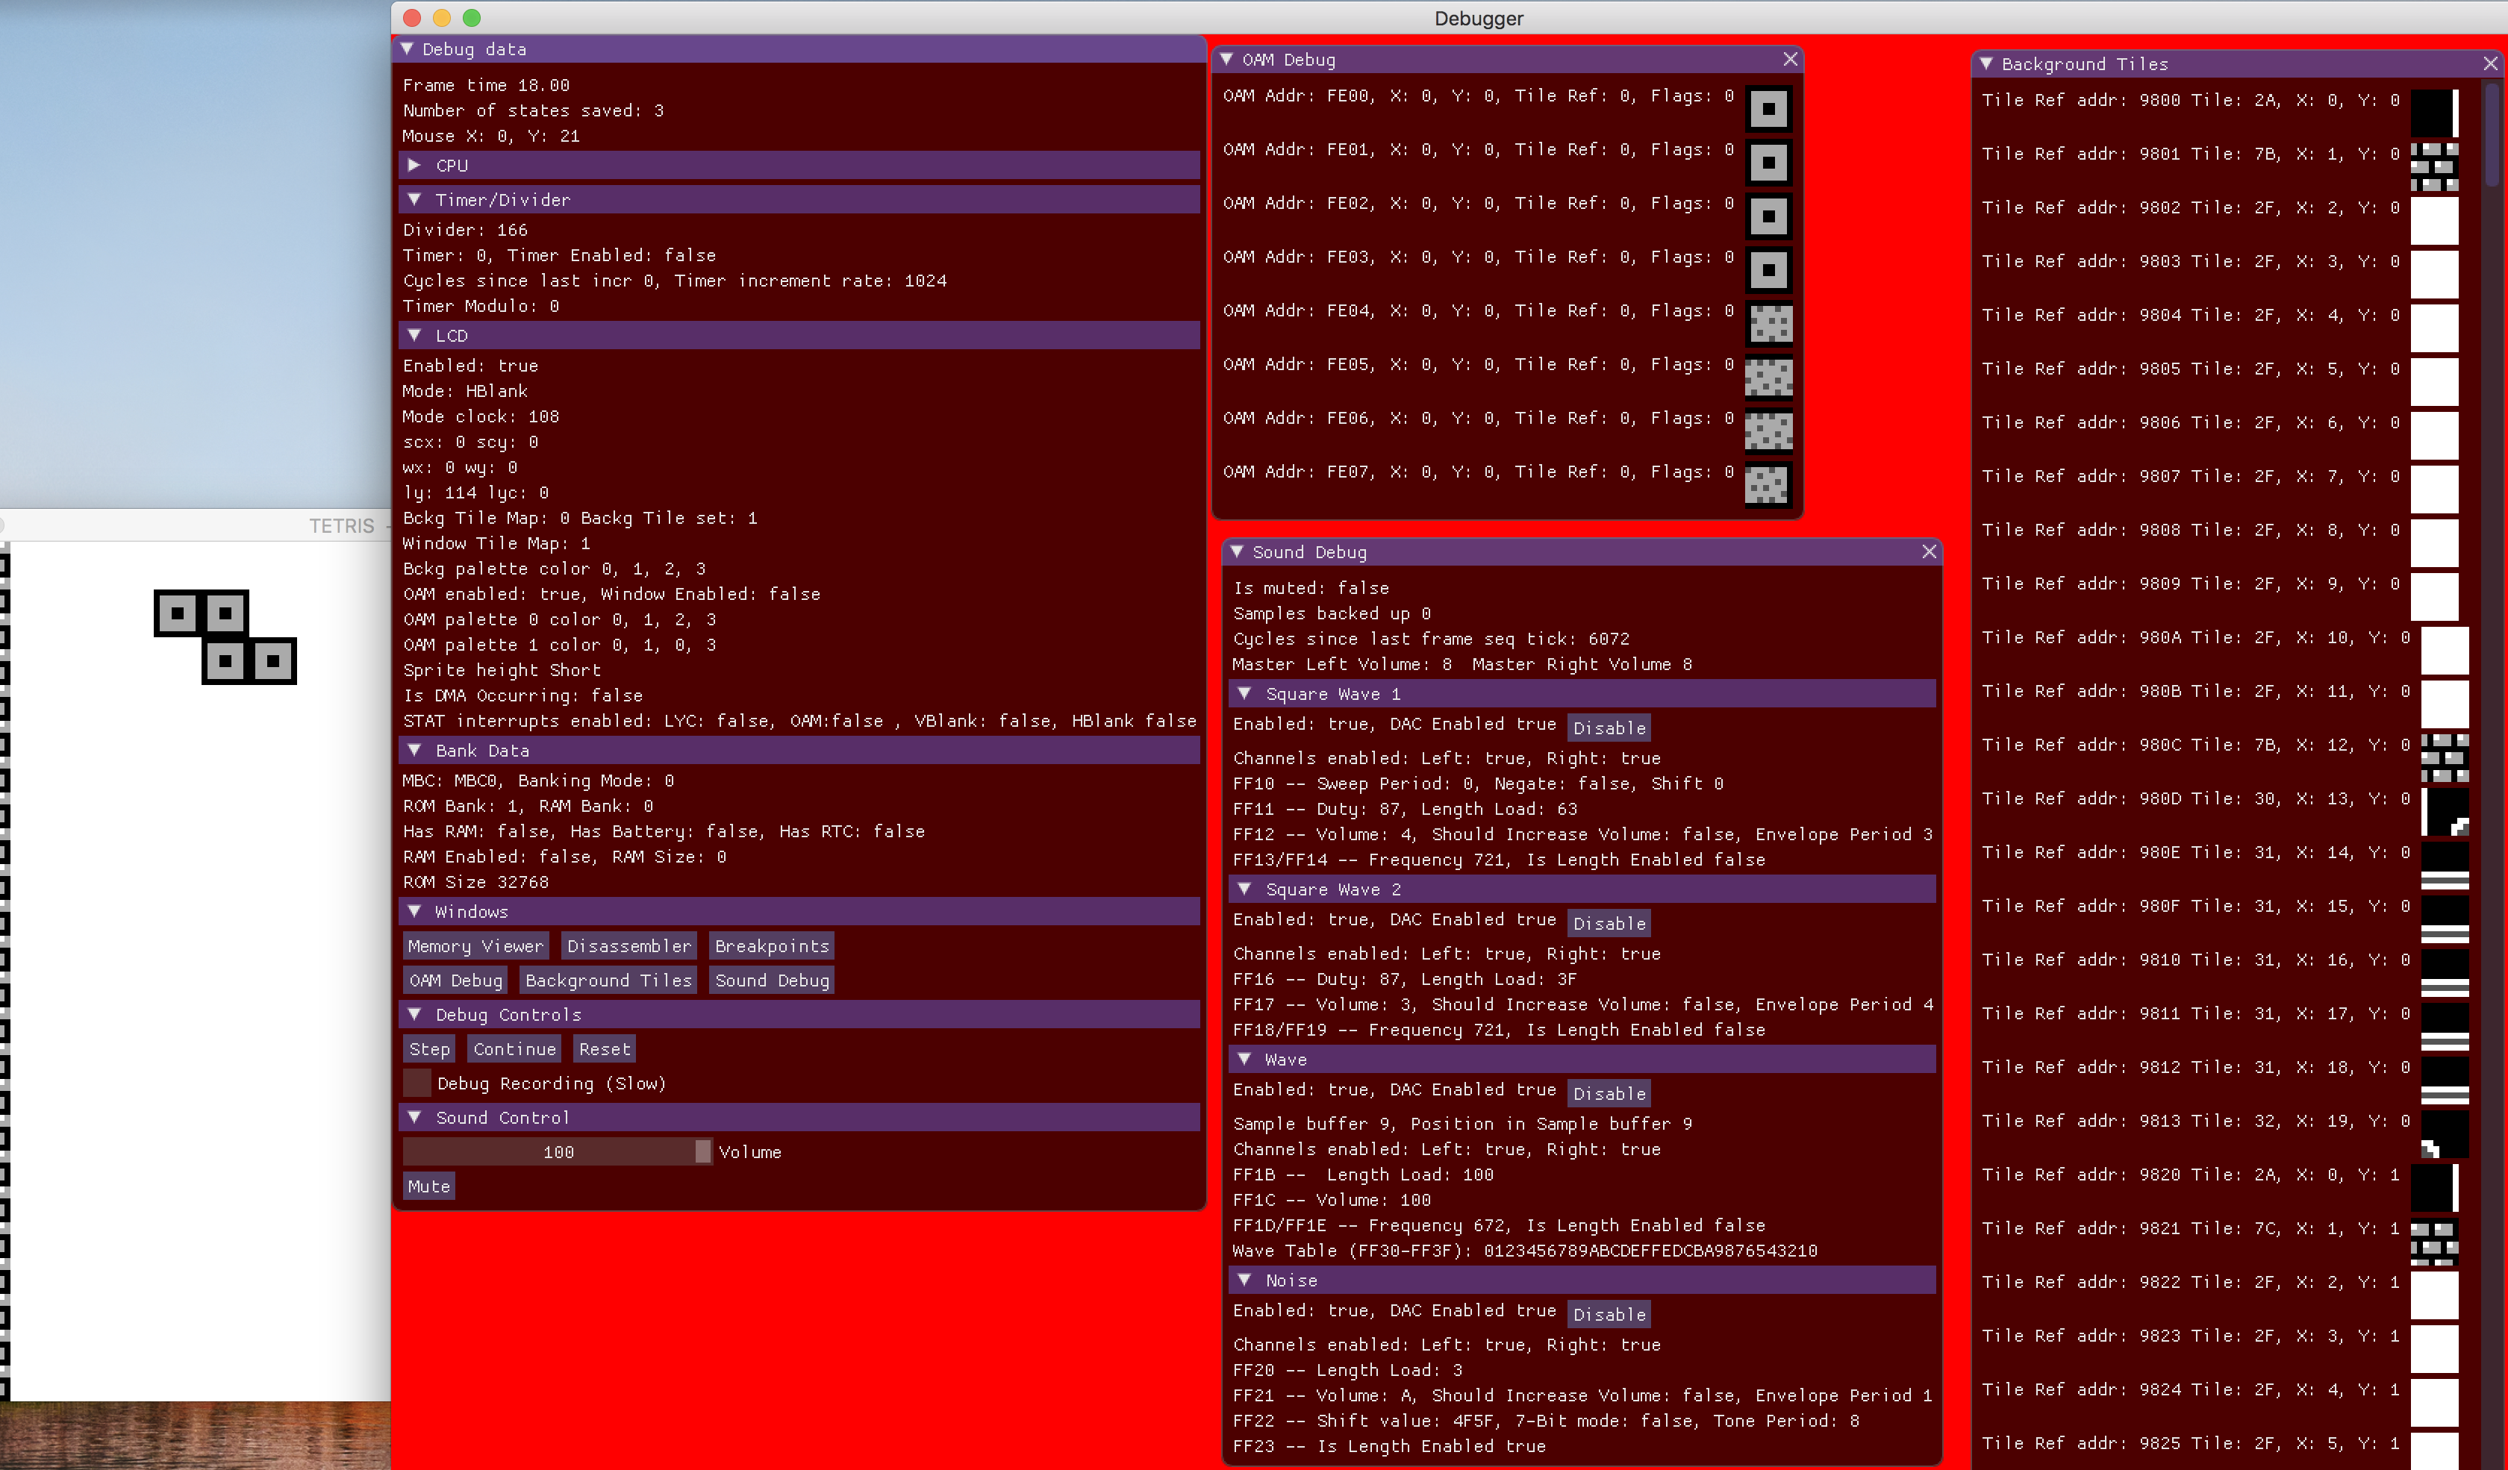Click the Volume slider
The width and height of the screenshot is (2508, 1470).
558,1151
